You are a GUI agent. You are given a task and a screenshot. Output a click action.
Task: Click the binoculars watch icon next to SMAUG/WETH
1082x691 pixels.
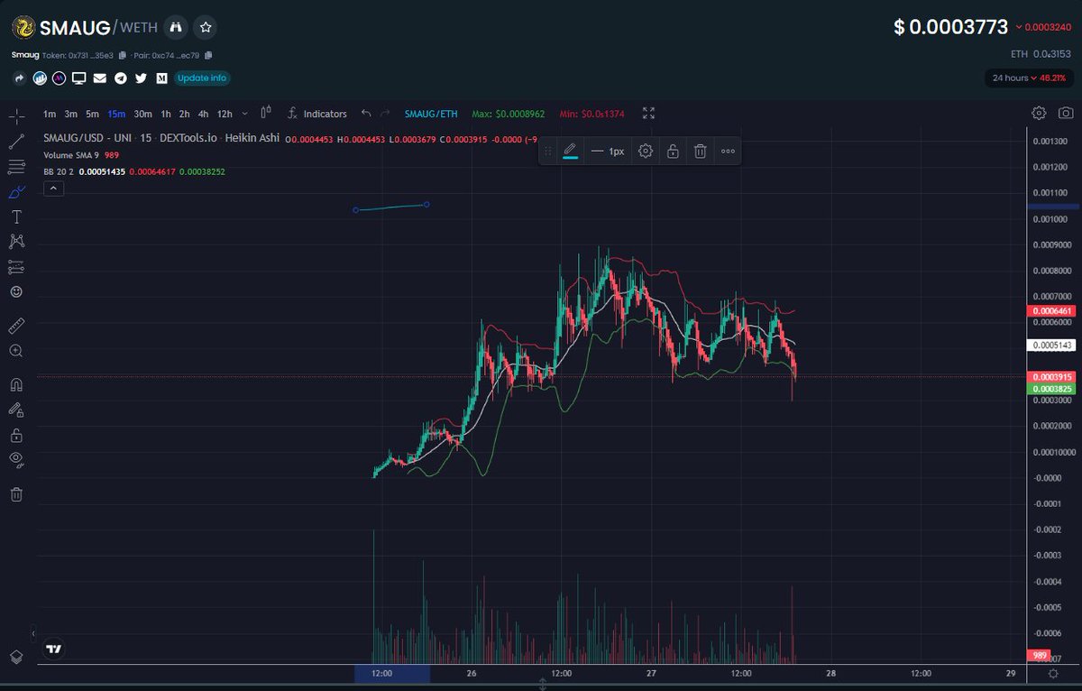176,27
